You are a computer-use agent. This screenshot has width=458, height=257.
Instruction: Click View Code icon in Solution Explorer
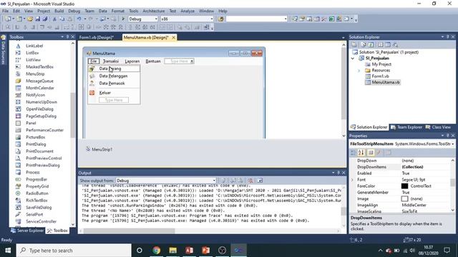pos(380,45)
